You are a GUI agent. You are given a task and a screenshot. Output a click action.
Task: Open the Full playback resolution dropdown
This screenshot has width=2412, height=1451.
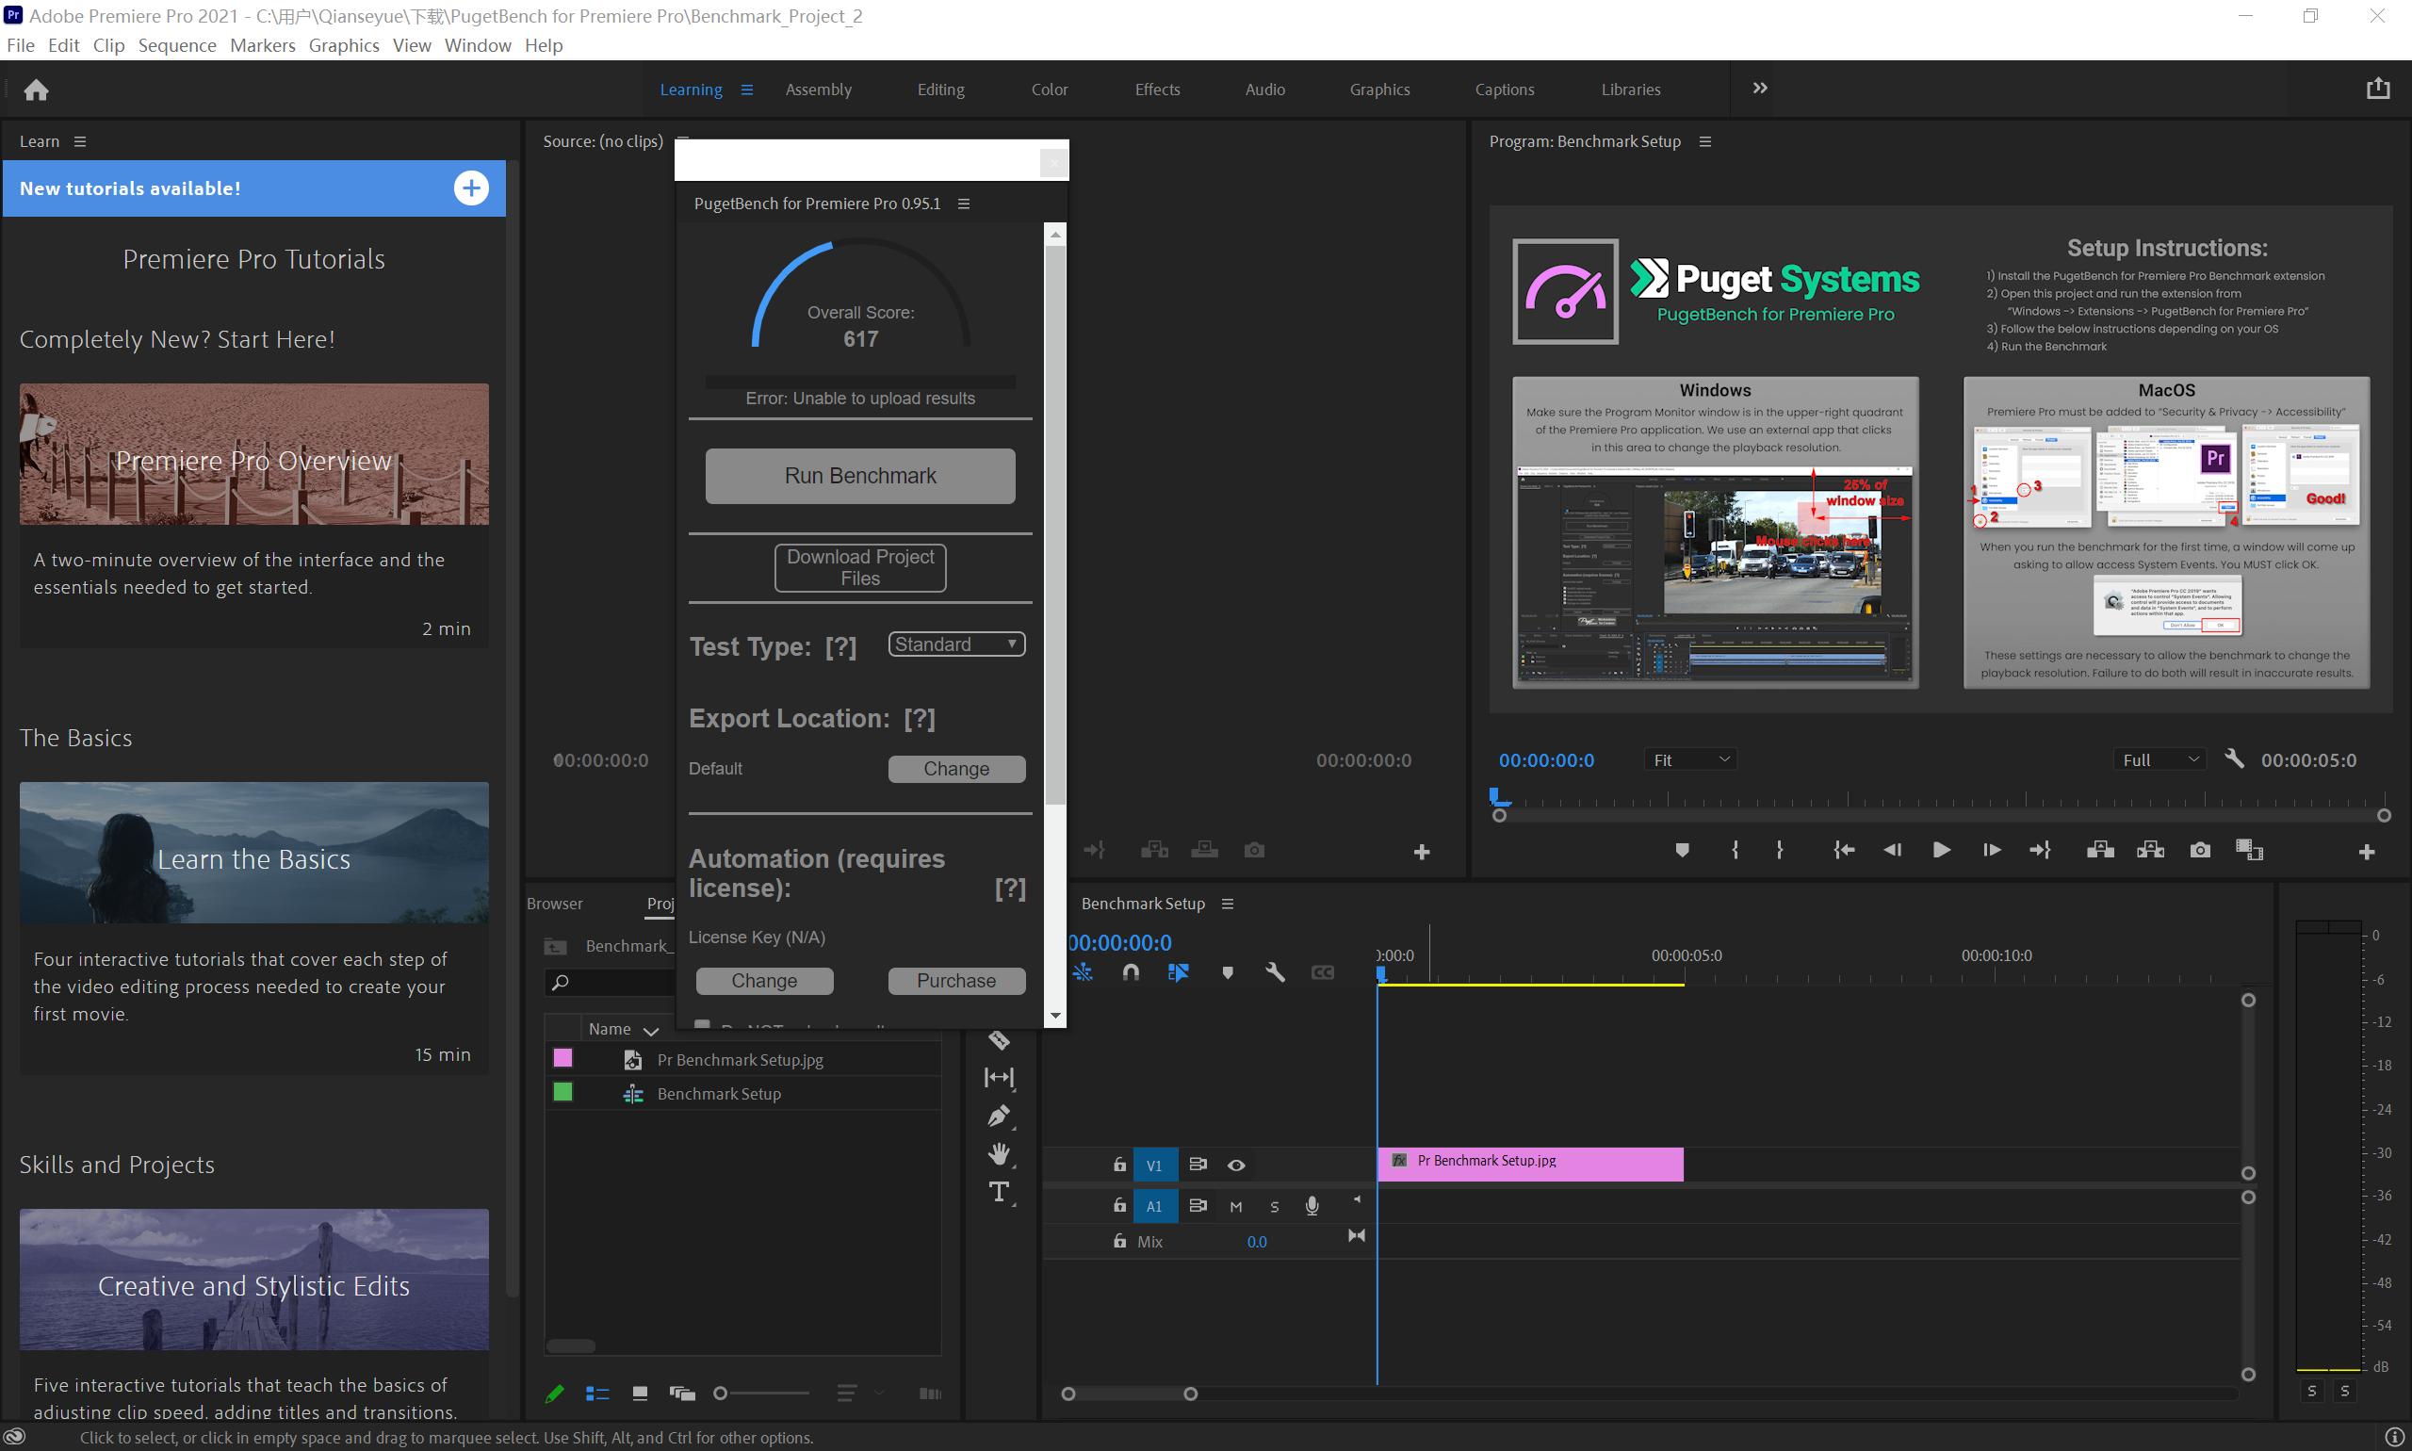(x=2159, y=759)
